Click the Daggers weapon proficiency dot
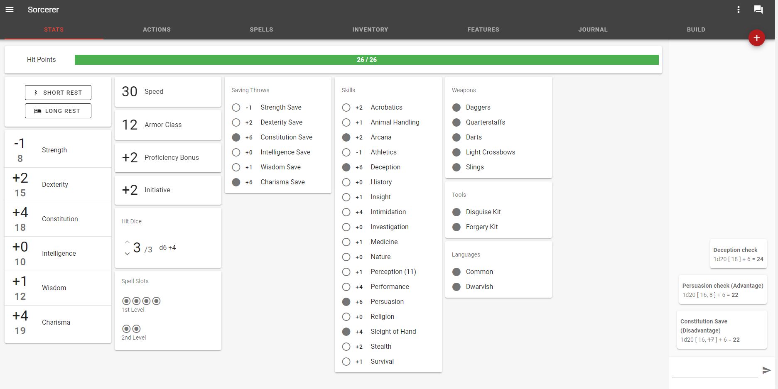The width and height of the screenshot is (778, 389). 456,107
